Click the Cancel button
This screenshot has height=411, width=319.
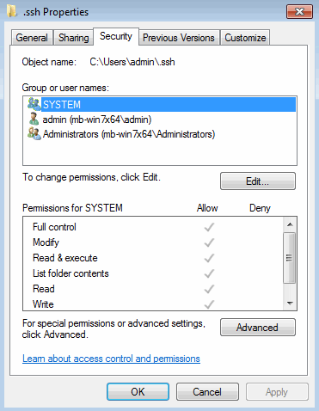pos(207,392)
